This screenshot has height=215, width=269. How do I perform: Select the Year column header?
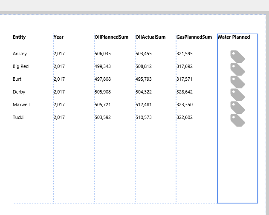(x=58, y=37)
